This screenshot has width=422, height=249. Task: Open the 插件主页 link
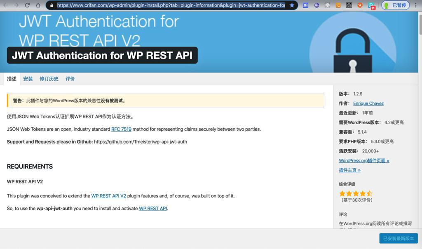click(x=349, y=170)
